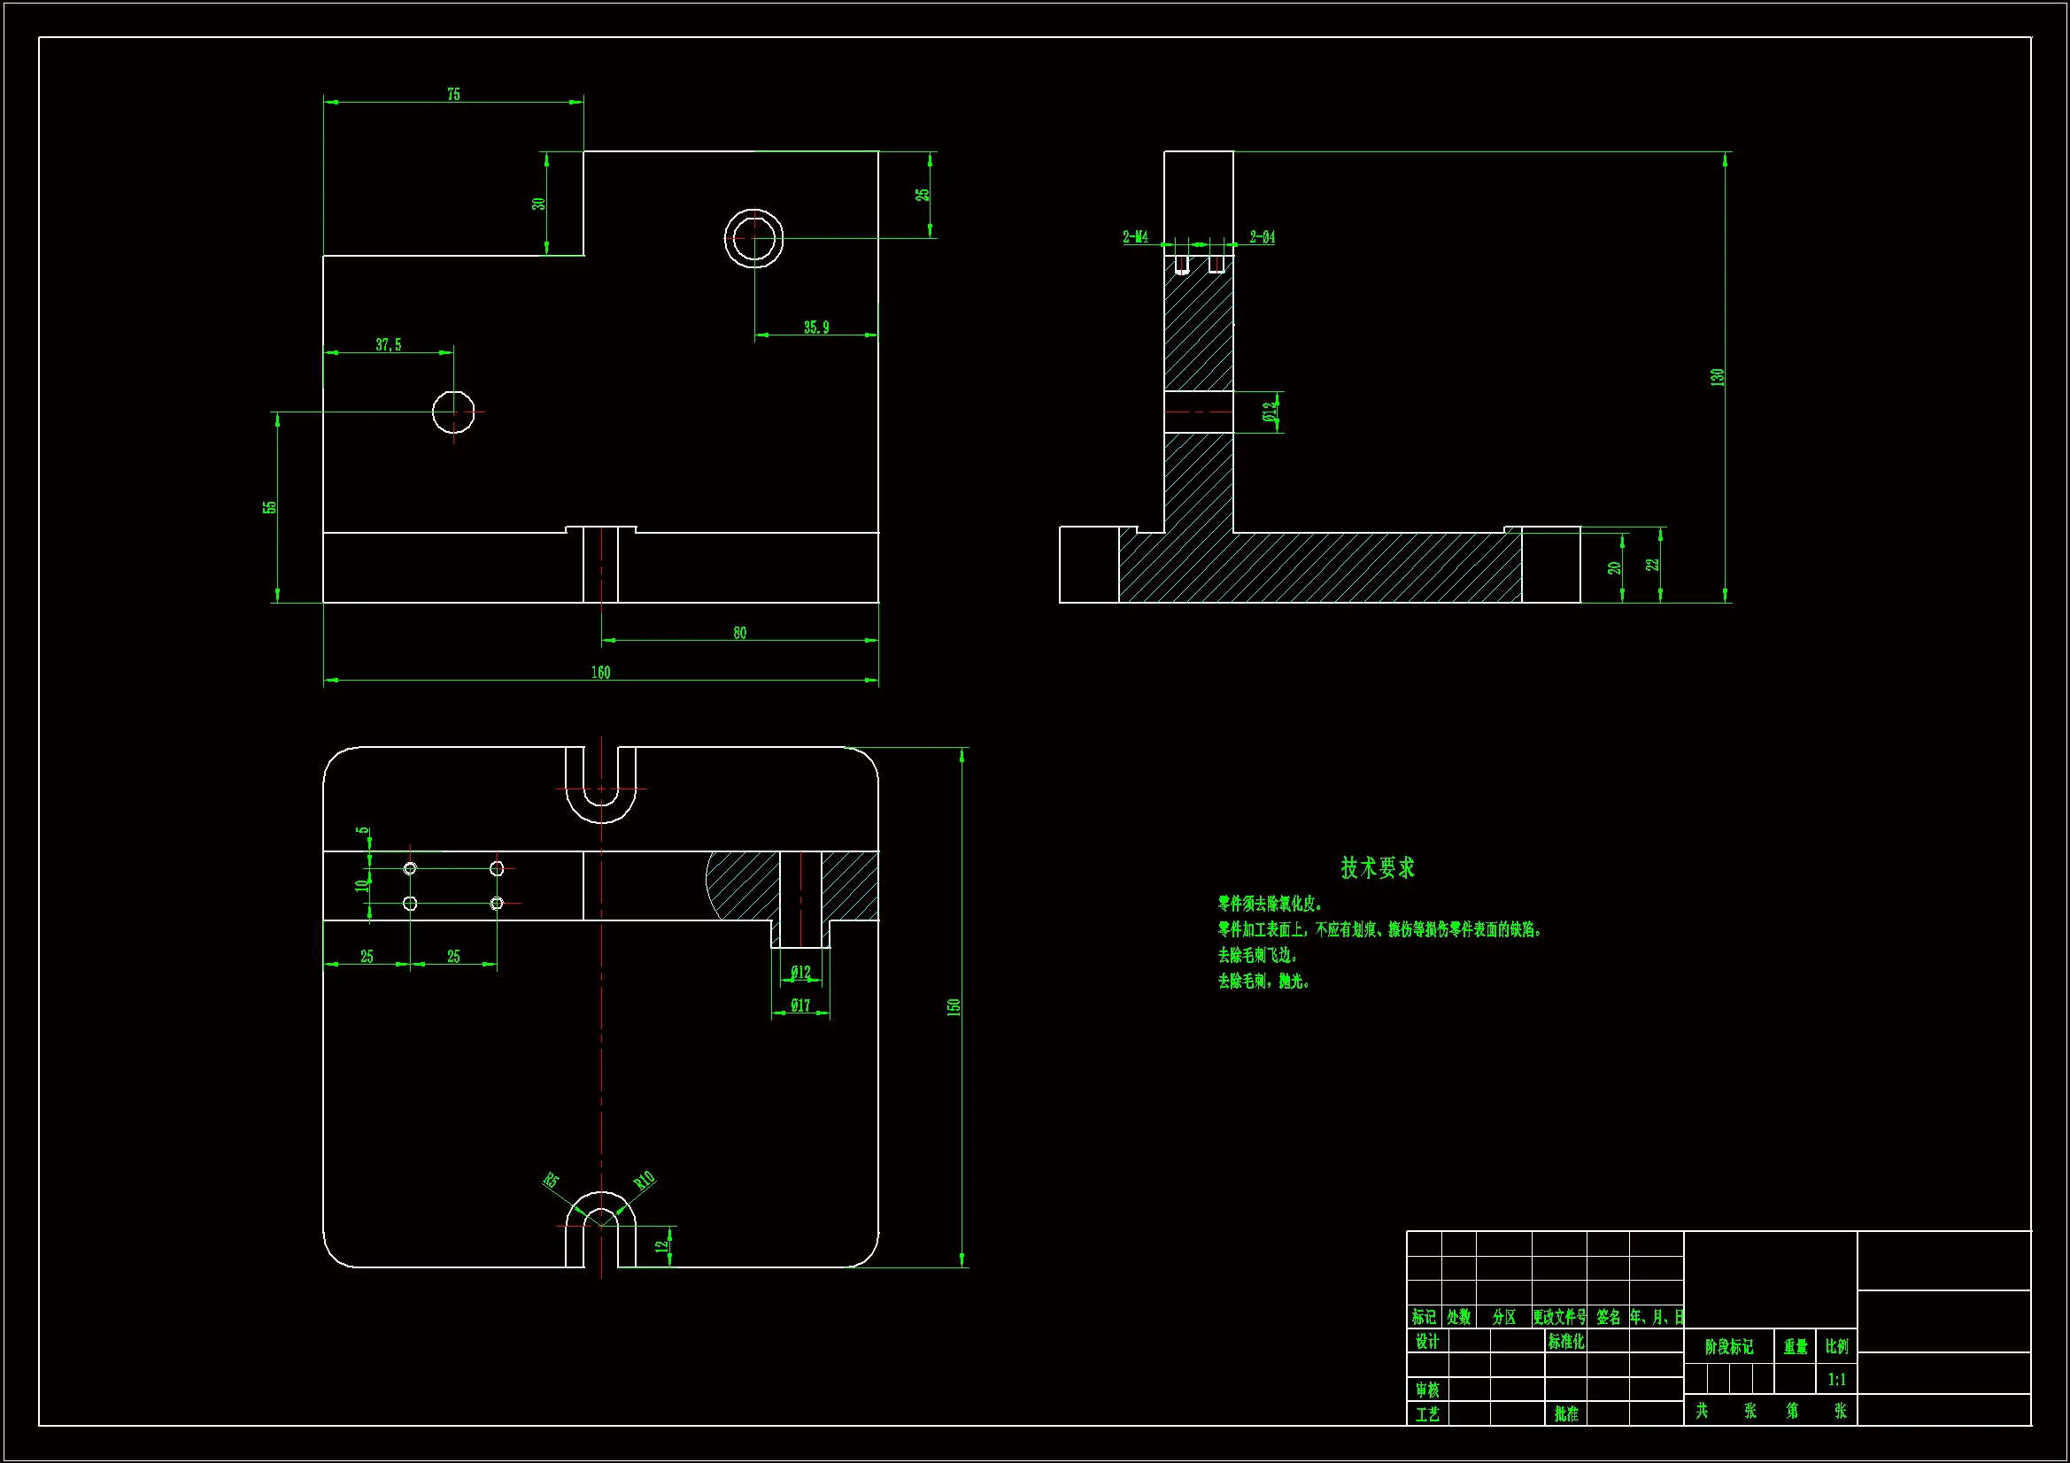2070x1463 pixels.
Task: Click the 1:1 scale value in title block
Action: point(1836,1379)
